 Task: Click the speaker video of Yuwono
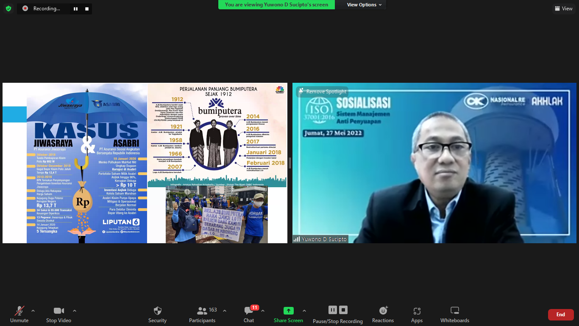pyautogui.click(x=434, y=163)
